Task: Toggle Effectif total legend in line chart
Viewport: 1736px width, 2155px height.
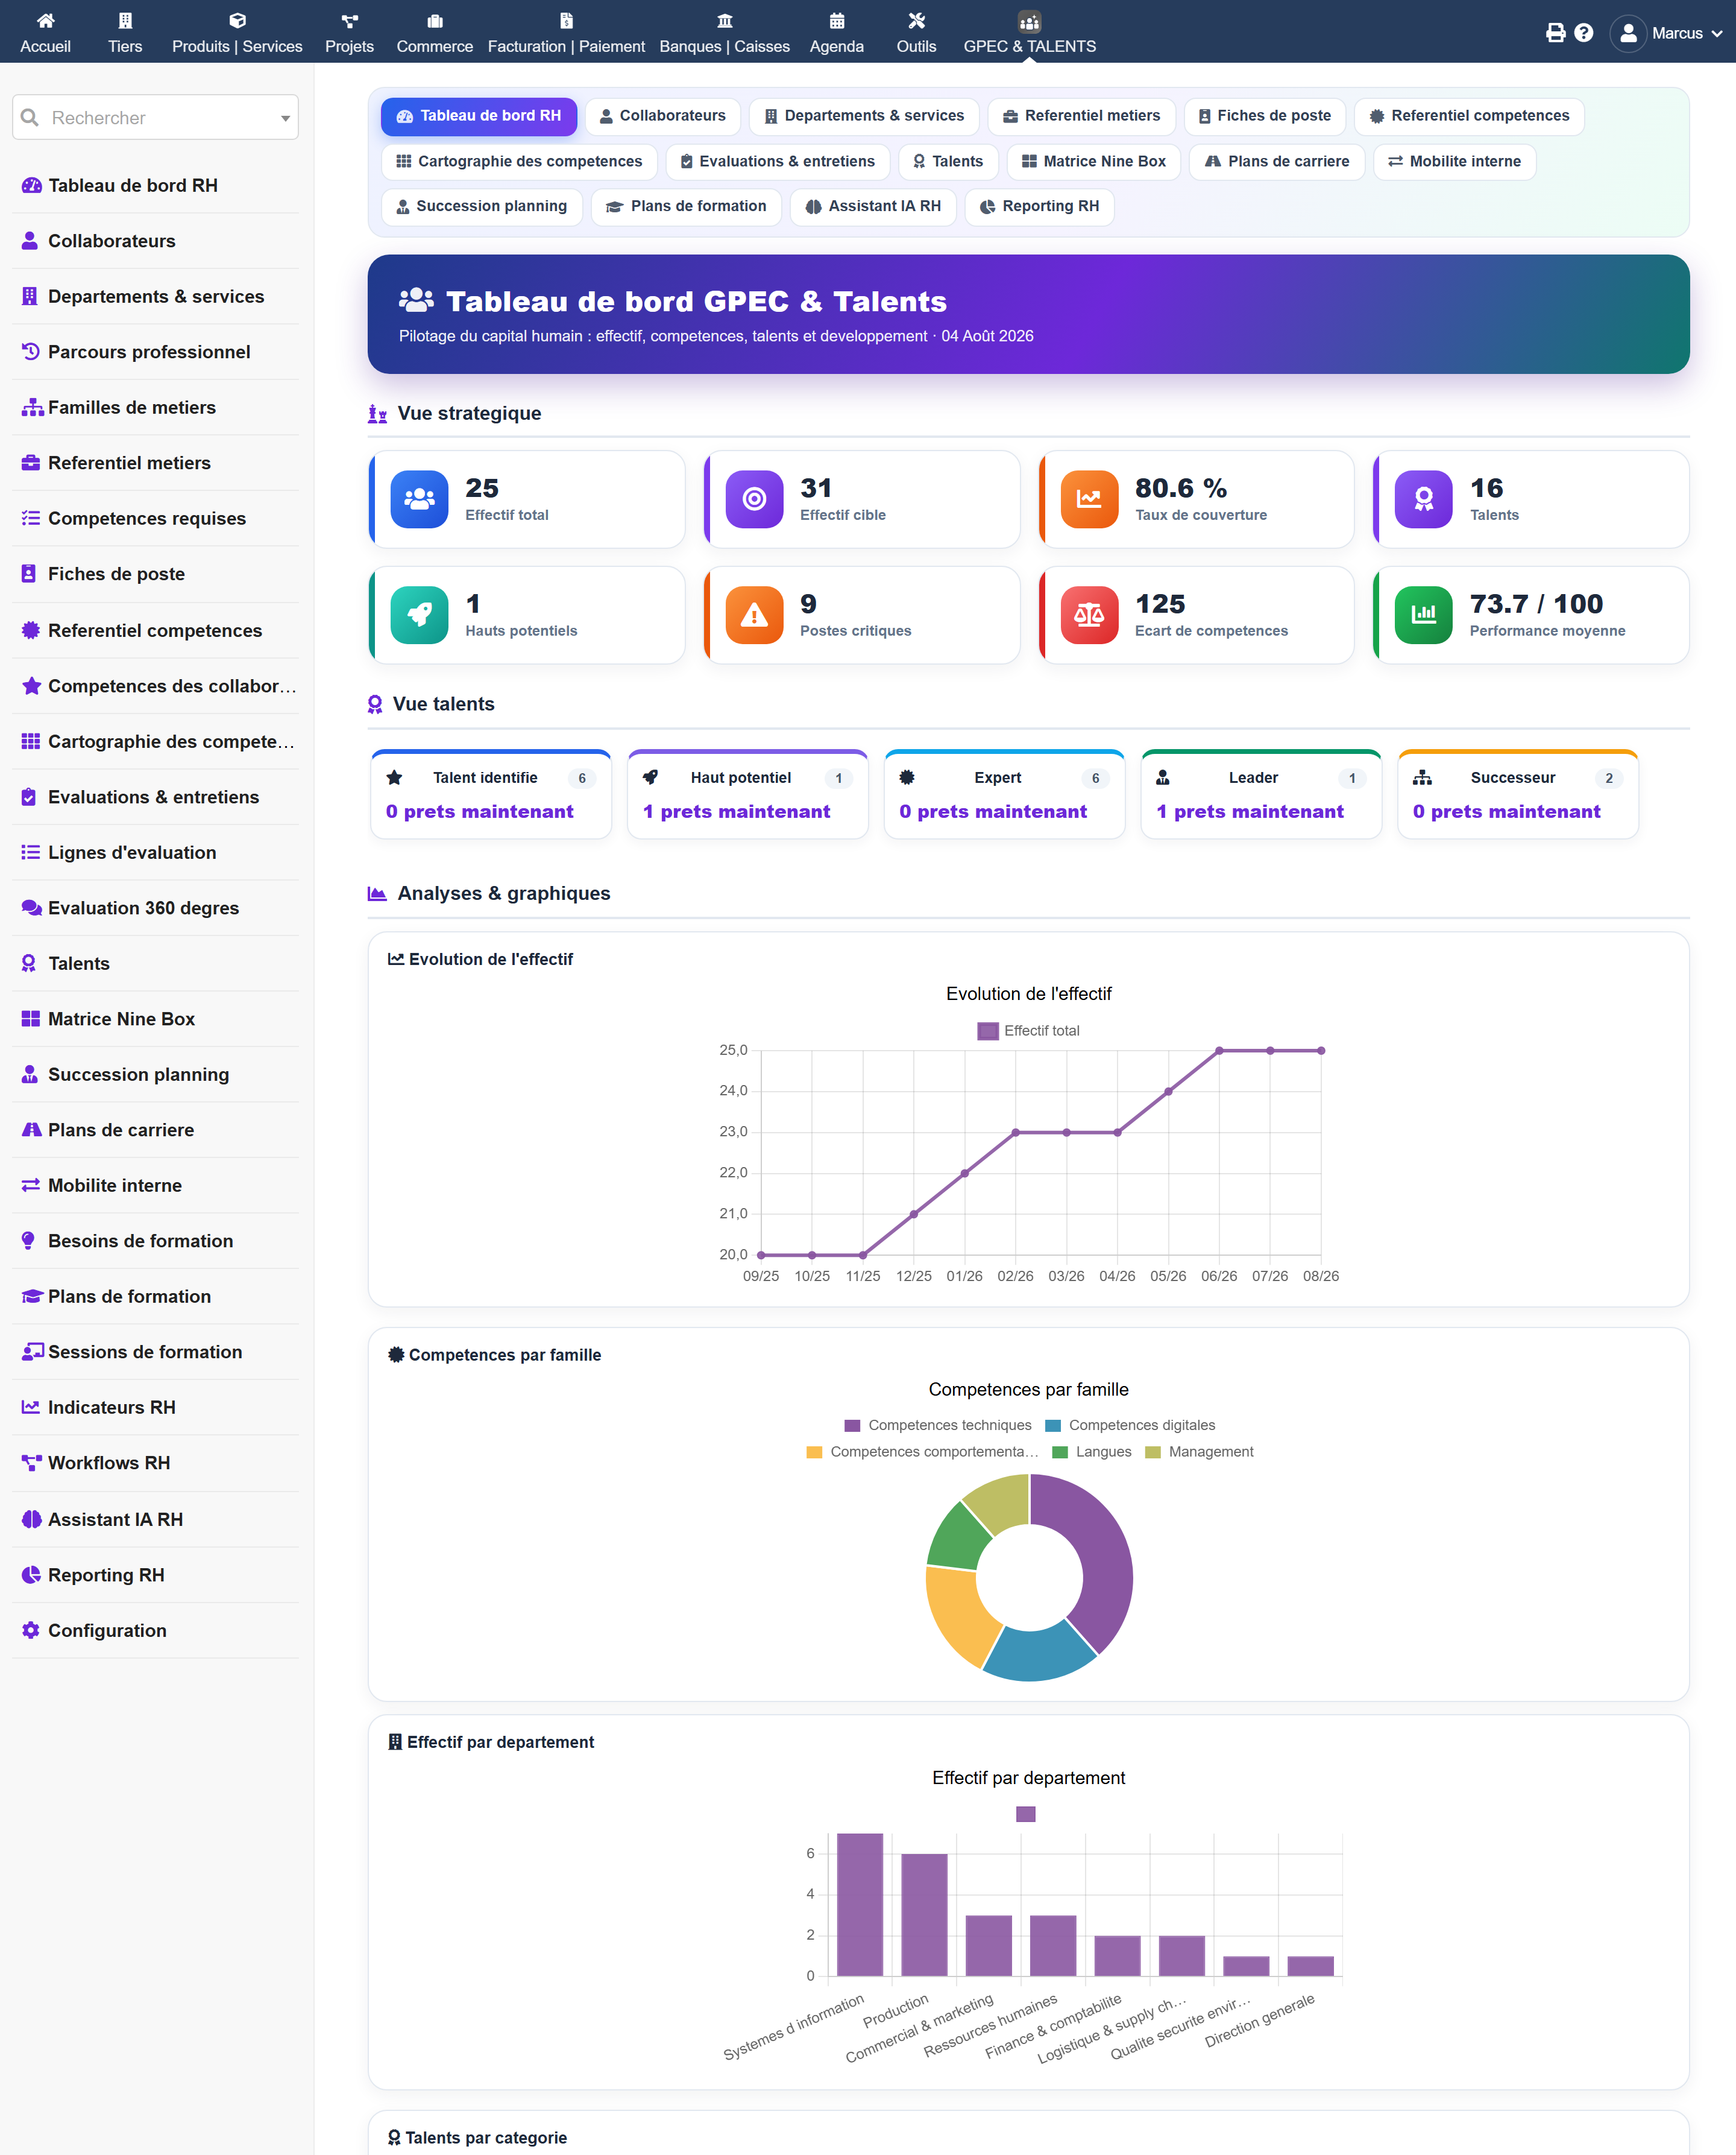Action: (x=1028, y=1031)
